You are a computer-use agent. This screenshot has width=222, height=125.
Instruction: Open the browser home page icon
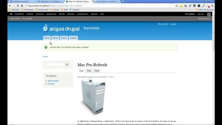tap(22, 6)
